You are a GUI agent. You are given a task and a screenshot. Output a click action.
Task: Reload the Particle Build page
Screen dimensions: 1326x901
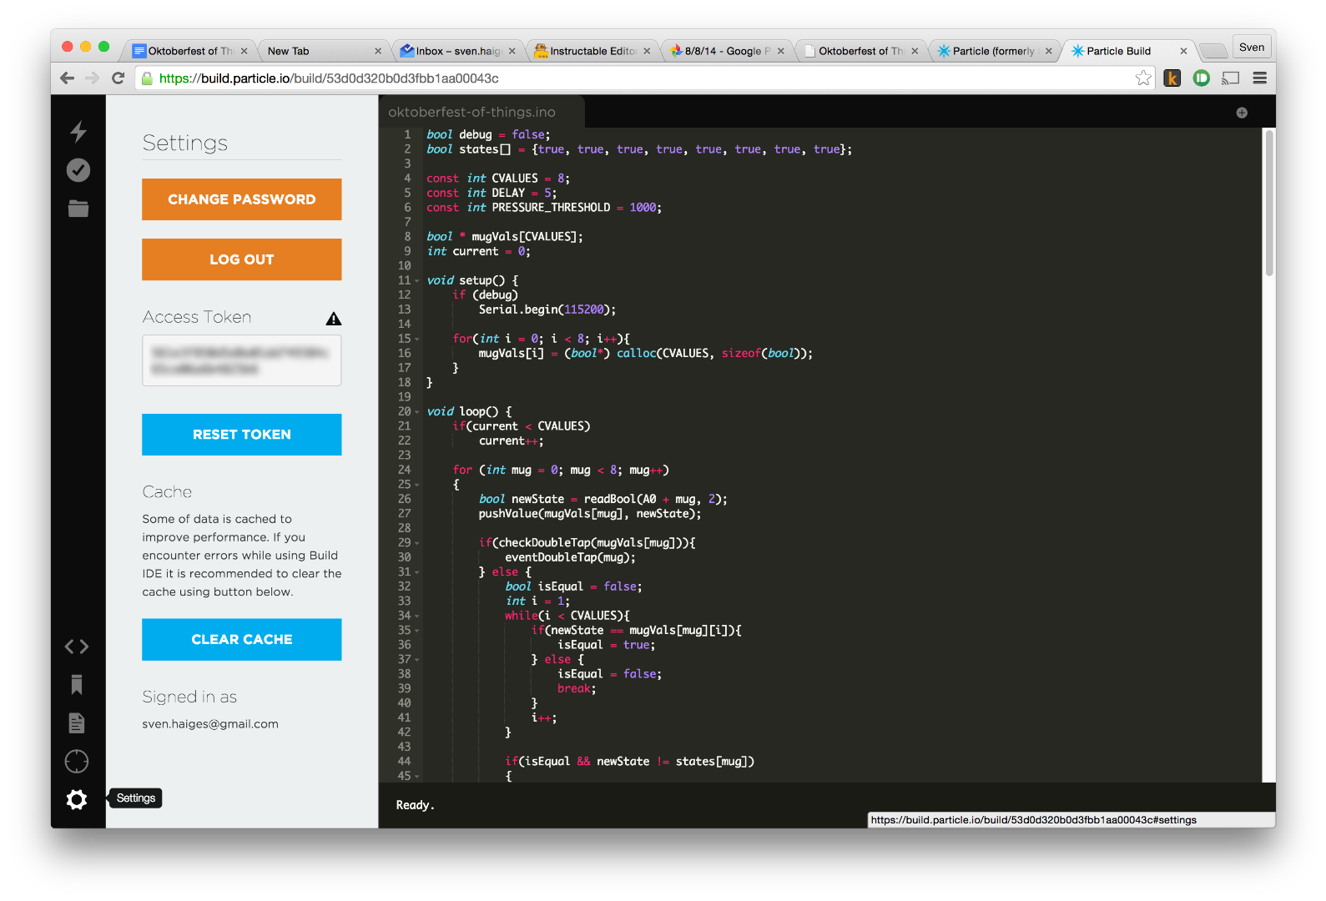pyautogui.click(x=118, y=78)
